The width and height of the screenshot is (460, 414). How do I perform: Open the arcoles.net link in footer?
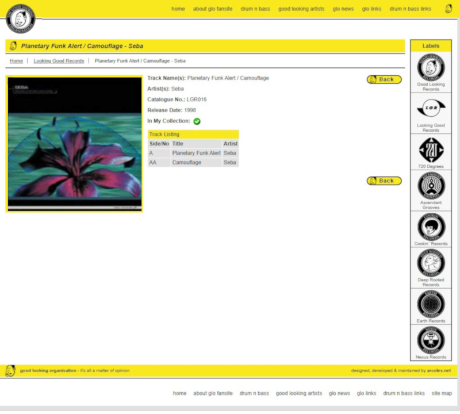coord(439,370)
